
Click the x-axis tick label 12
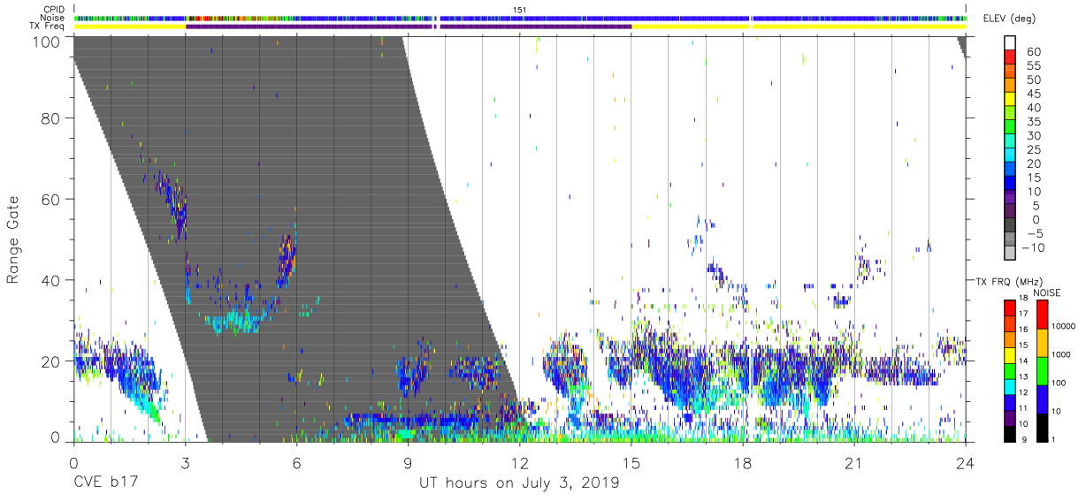[520, 461]
